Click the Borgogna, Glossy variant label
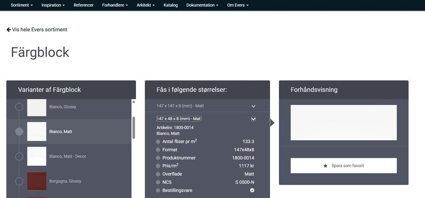 (66, 181)
